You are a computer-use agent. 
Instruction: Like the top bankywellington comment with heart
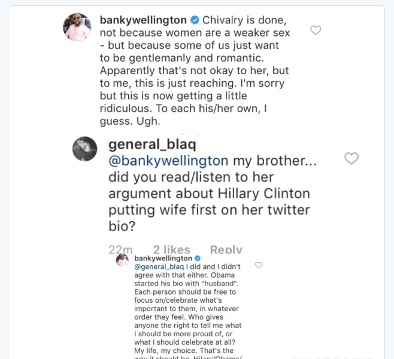pyautogui.click(x=316, y=30)
